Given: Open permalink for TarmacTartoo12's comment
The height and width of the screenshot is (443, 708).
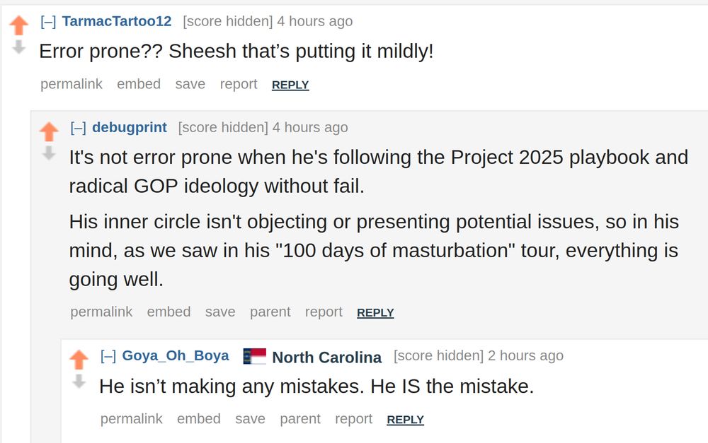Looking at the screenshot, I should (x=72, y=84).
